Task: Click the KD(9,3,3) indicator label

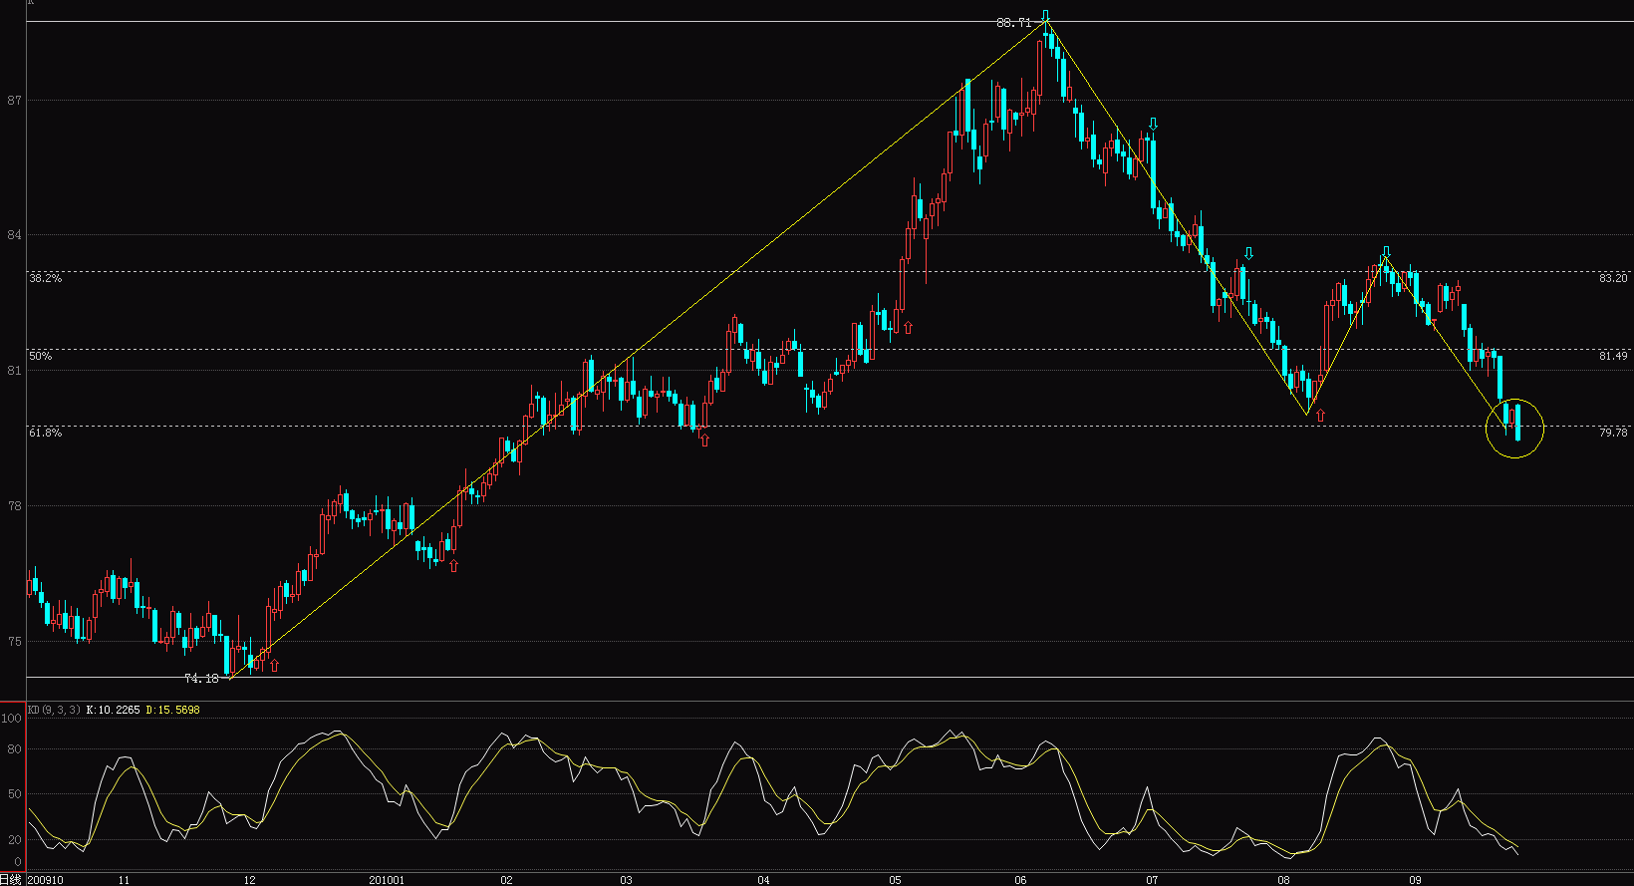Action: coord(54,710)
